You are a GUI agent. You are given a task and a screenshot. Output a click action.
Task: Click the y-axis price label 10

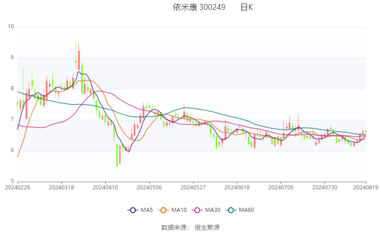coord(11,27)
